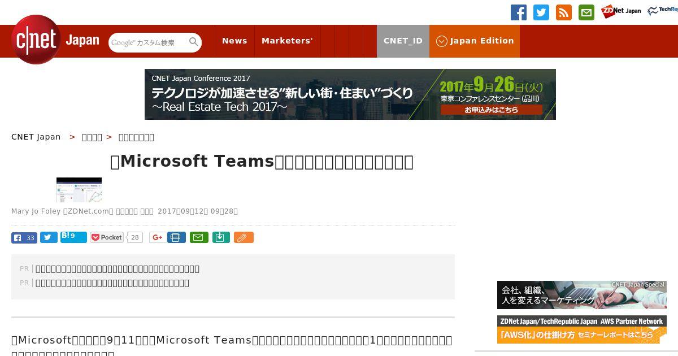Save the article to Pocket

tap(107, 237)
